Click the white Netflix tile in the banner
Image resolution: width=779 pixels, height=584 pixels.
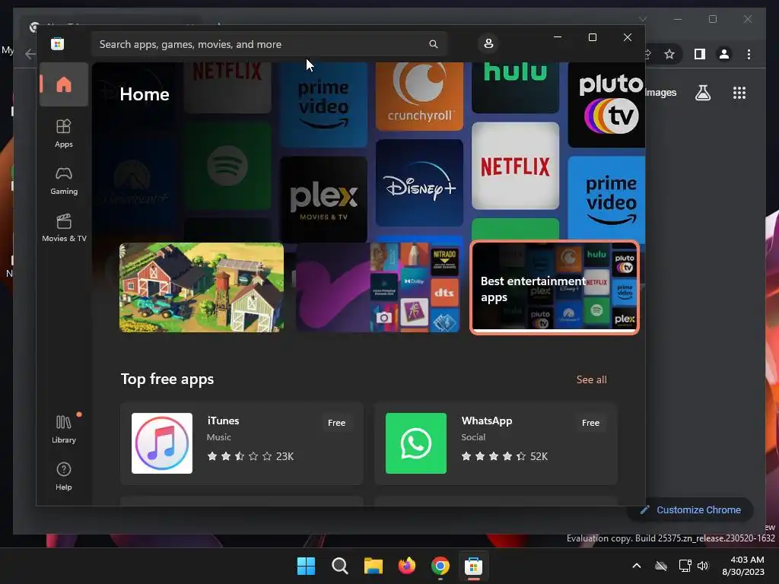click(x=515, y=166)
